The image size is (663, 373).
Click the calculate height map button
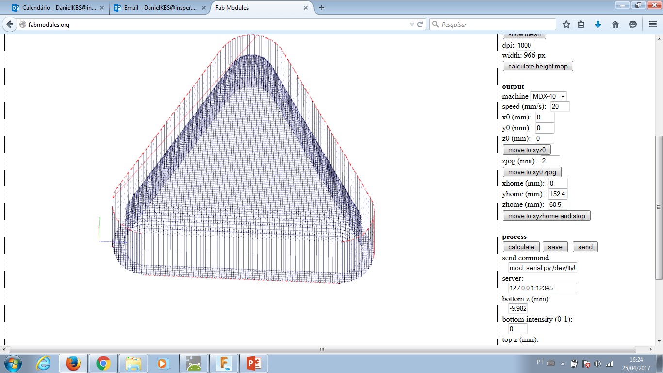[x=538, y=67]
